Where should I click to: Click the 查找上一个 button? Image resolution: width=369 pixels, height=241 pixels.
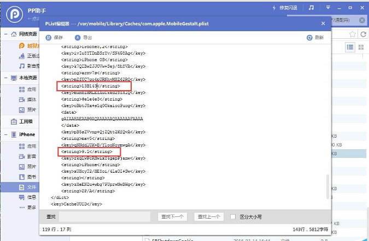(209, 217)
